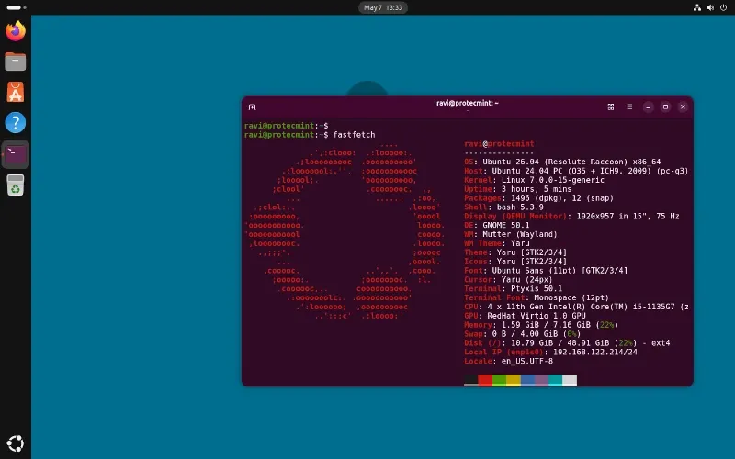Click the red color block in the palette

click(485, 380)
